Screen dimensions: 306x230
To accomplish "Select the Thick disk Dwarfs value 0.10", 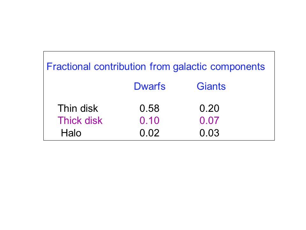I will (149, 120).
